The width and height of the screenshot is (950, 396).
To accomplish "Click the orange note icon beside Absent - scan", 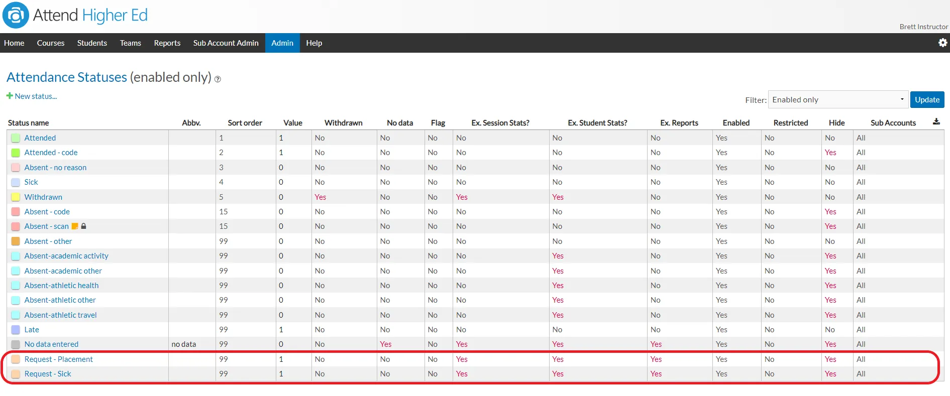I will (75, 226).
